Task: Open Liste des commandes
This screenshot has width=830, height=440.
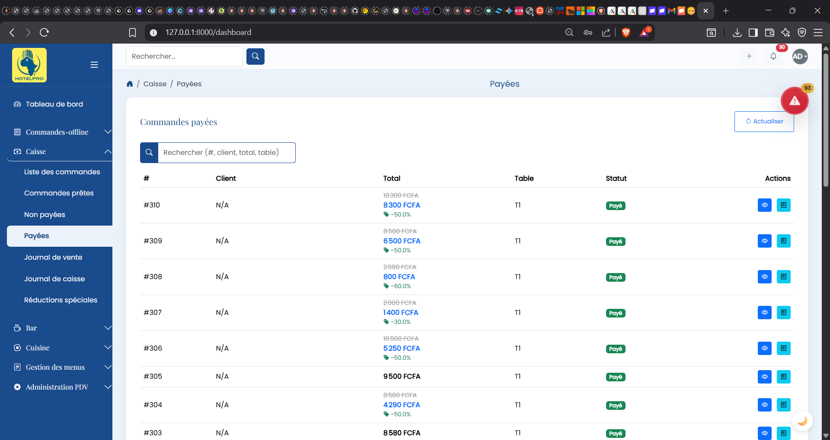Action: point(62,172)
